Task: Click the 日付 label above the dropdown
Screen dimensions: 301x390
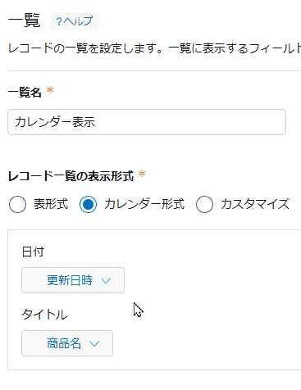Action: click(33, 252)
